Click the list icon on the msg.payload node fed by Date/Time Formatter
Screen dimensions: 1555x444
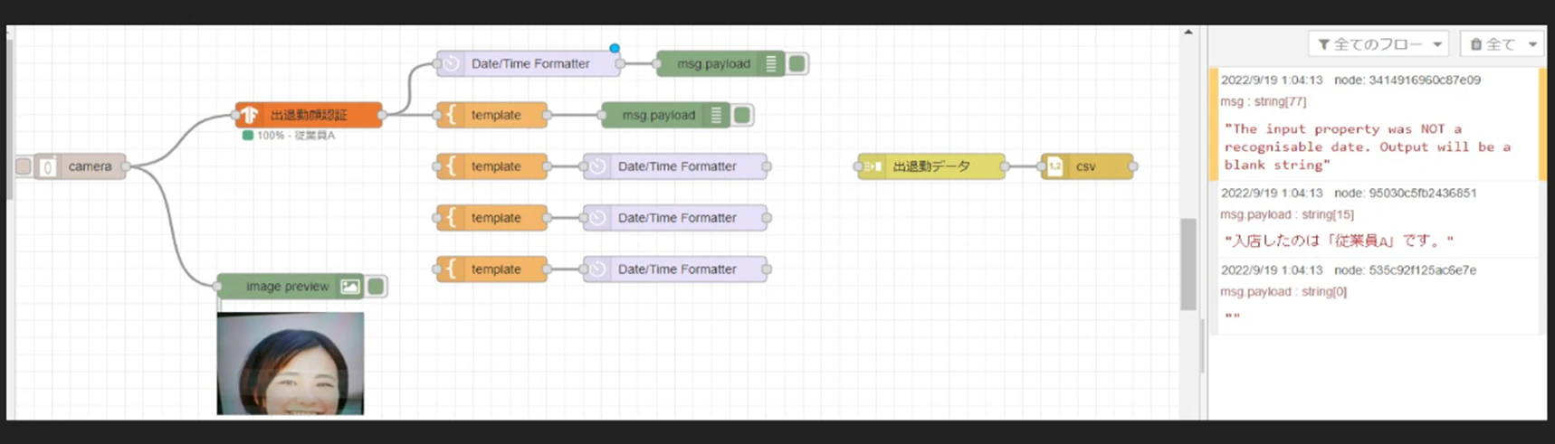tap(771, 63)
